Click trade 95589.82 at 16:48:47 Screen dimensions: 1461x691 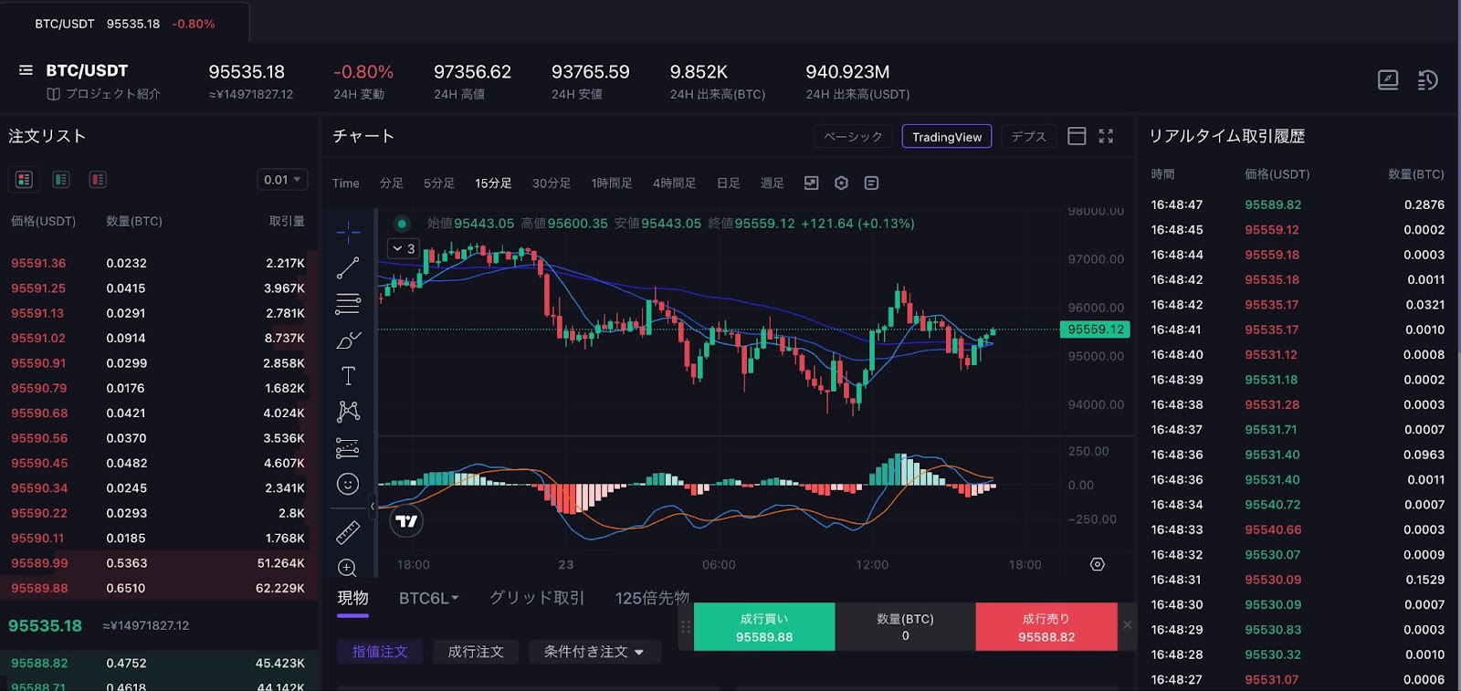click(x=1273, y=204)
